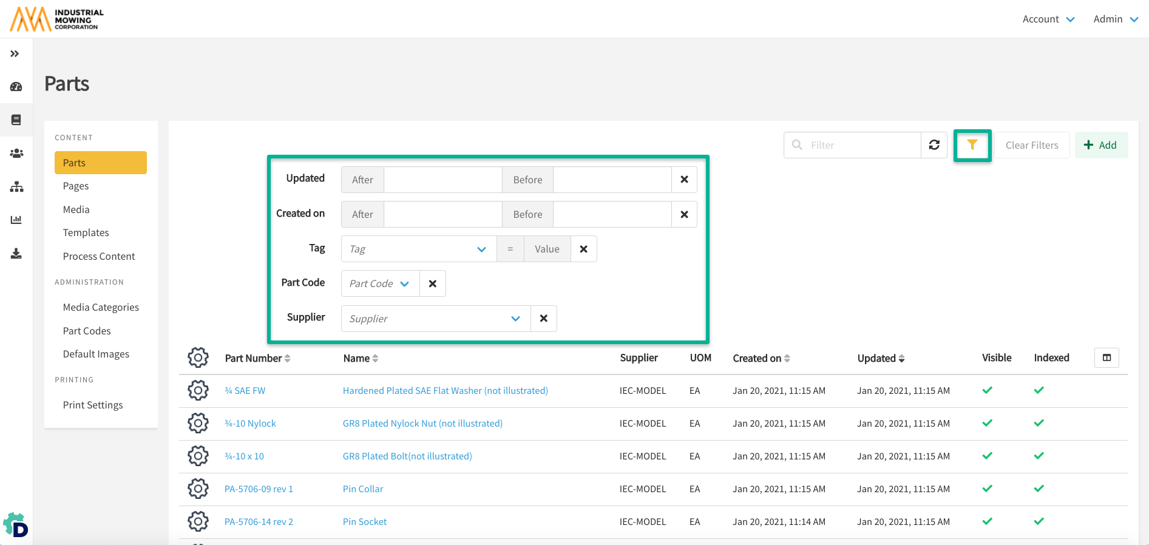The width and height of the screenshot is (1149, 545).
Task: Open the users group icon in sidebar
Action: 16,154
